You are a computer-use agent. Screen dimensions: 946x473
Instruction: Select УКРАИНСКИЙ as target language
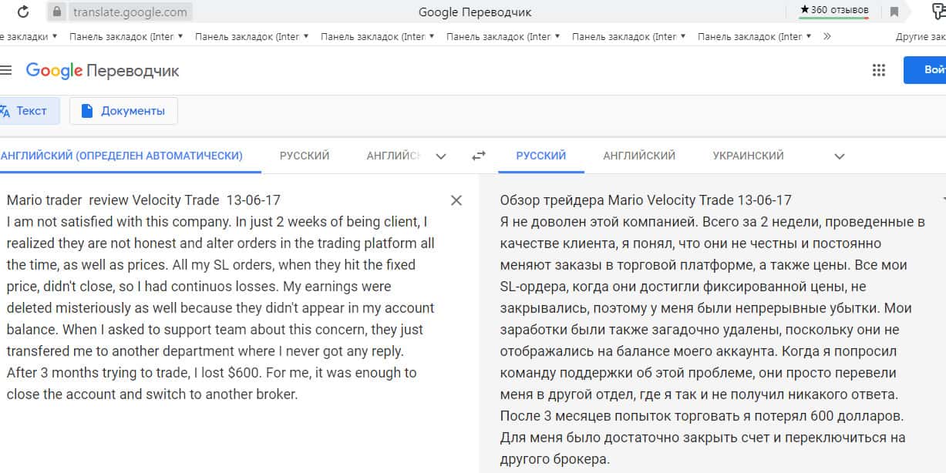pos(748,156)
